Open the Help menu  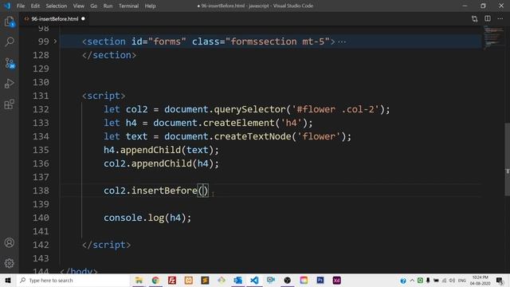point(150,6)
